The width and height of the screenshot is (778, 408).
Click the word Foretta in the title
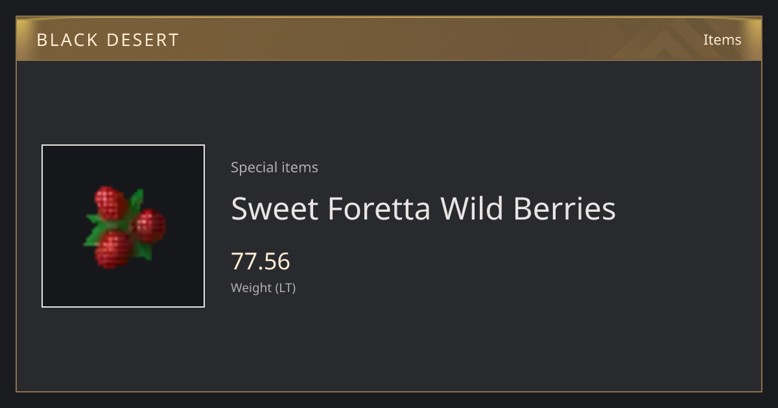(x=379, y=209)
